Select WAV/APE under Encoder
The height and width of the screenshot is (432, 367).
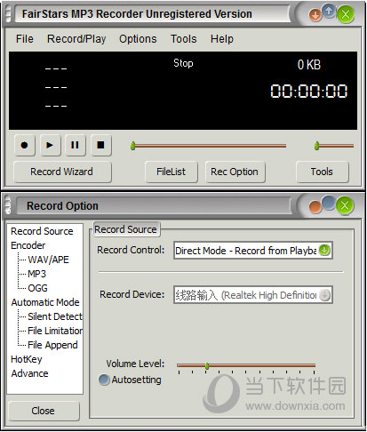coord(48,260)
